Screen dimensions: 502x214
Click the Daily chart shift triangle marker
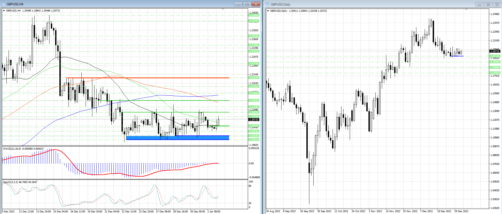click(466, 10)
